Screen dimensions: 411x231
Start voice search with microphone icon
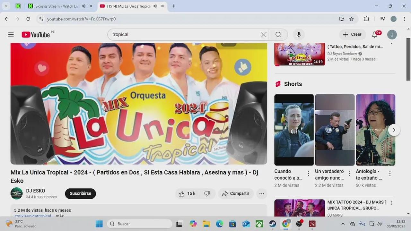click(299, 35)
